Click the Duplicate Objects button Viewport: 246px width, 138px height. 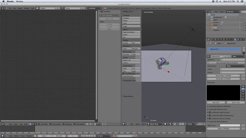pyautogui.click(x=131, y=32)
